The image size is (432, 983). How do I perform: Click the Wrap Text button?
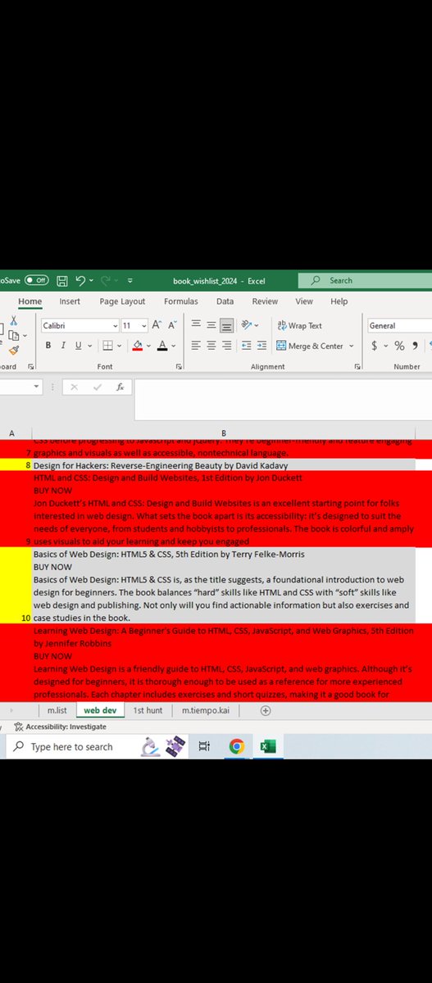(x=300, y=325)
